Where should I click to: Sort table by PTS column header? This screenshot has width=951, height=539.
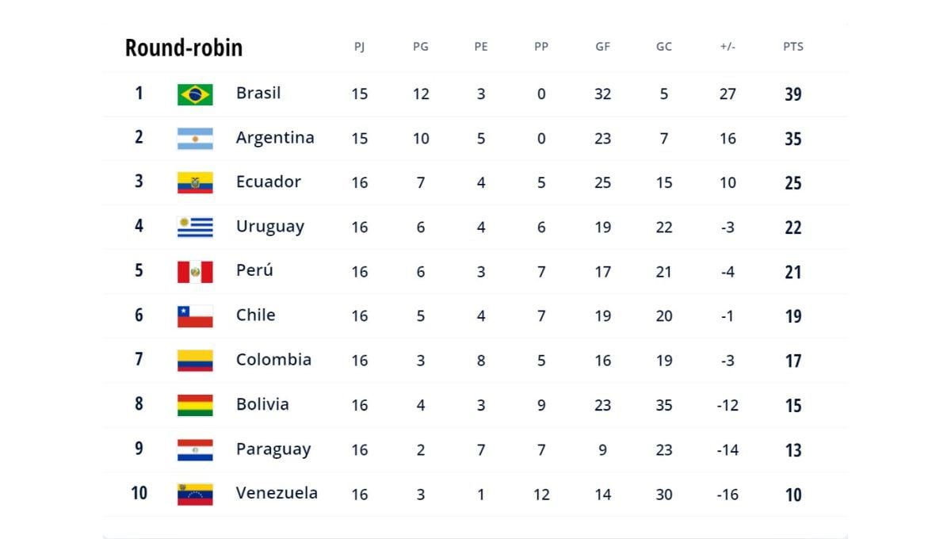pos(792,47)
